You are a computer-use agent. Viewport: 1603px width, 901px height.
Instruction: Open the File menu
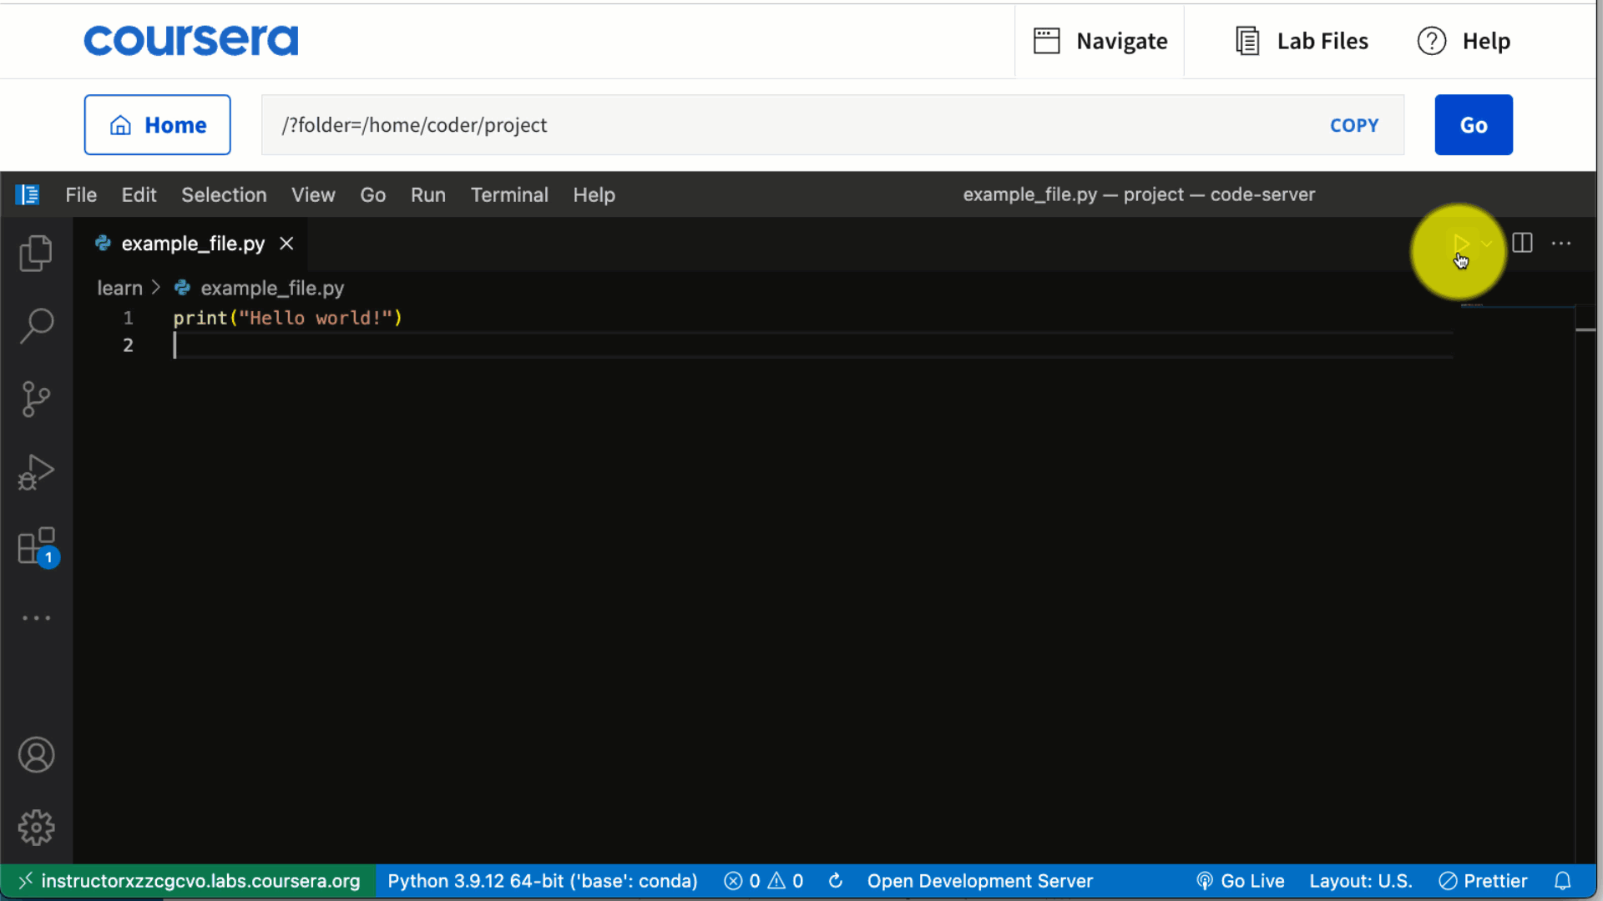click(x=81, y=194)
